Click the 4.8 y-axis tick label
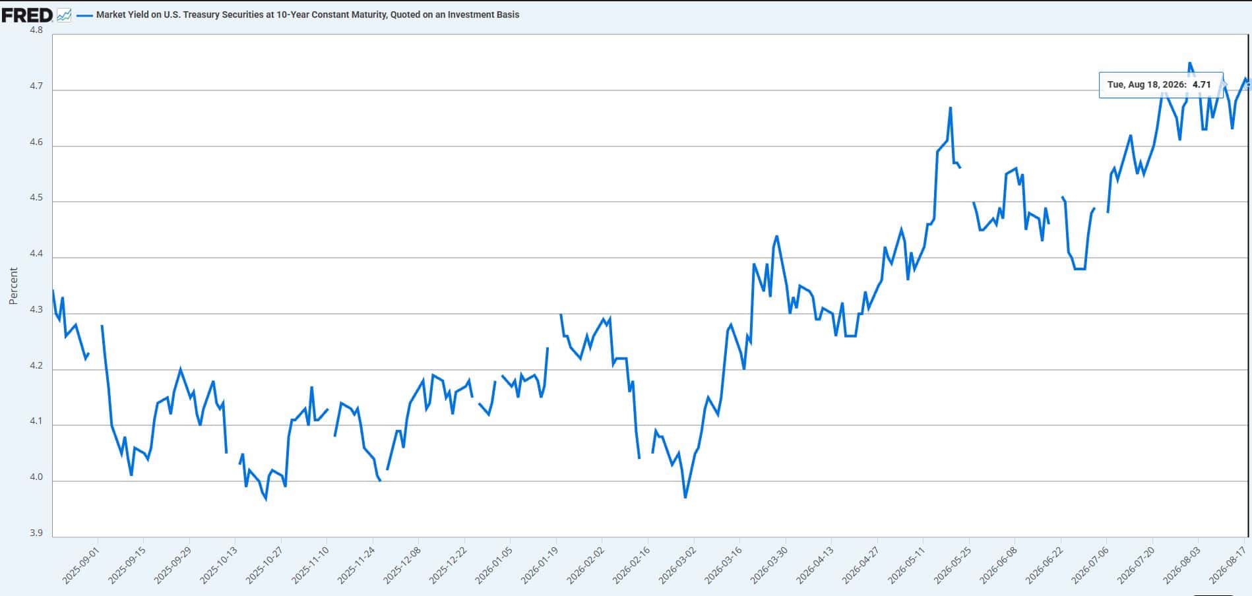This screenshot has height=596, width=1252. click(36, 30)
